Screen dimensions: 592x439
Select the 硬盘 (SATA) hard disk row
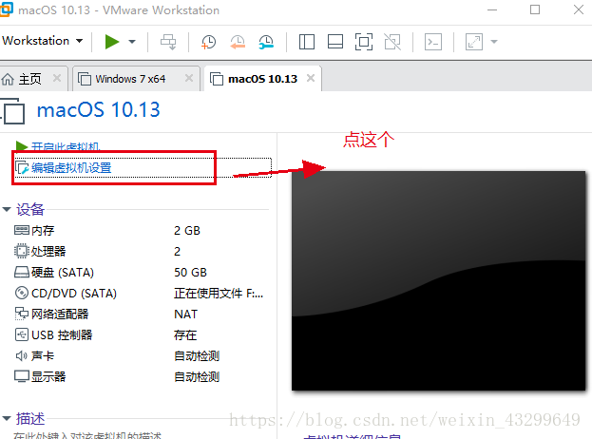pyautogui.click(x=141, y=272)
